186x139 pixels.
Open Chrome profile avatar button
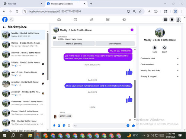coord(175,11)
